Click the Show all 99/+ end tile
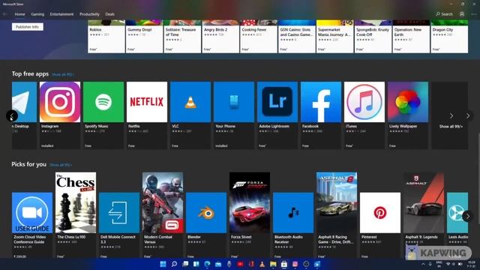This screenshot has height=270, width=480. [449, 115]
